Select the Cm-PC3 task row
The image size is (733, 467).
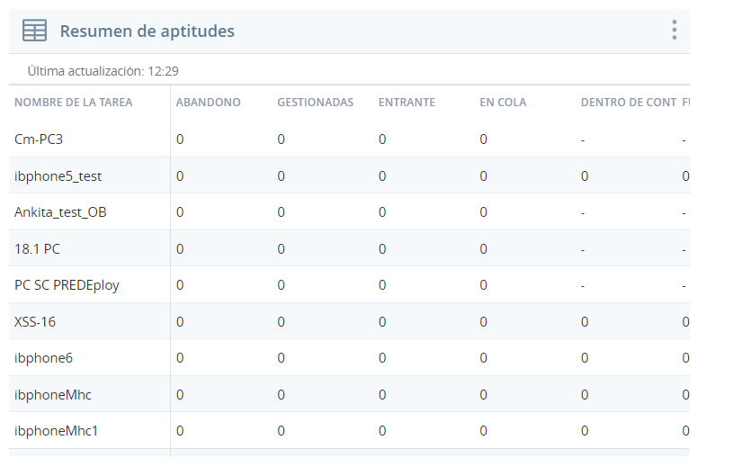(x=349, y=139)
